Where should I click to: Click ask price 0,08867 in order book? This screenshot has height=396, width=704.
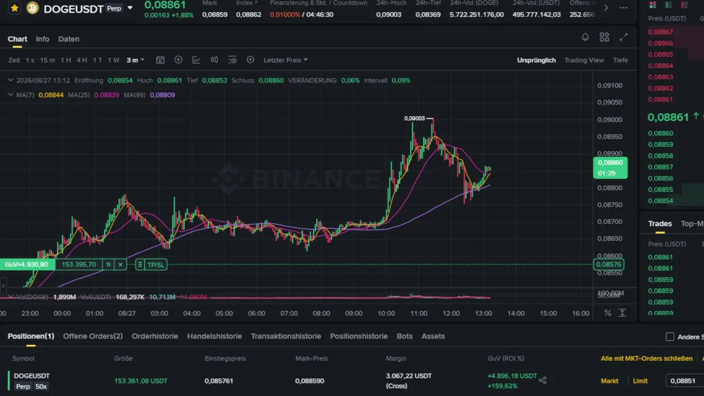point(661,32)
